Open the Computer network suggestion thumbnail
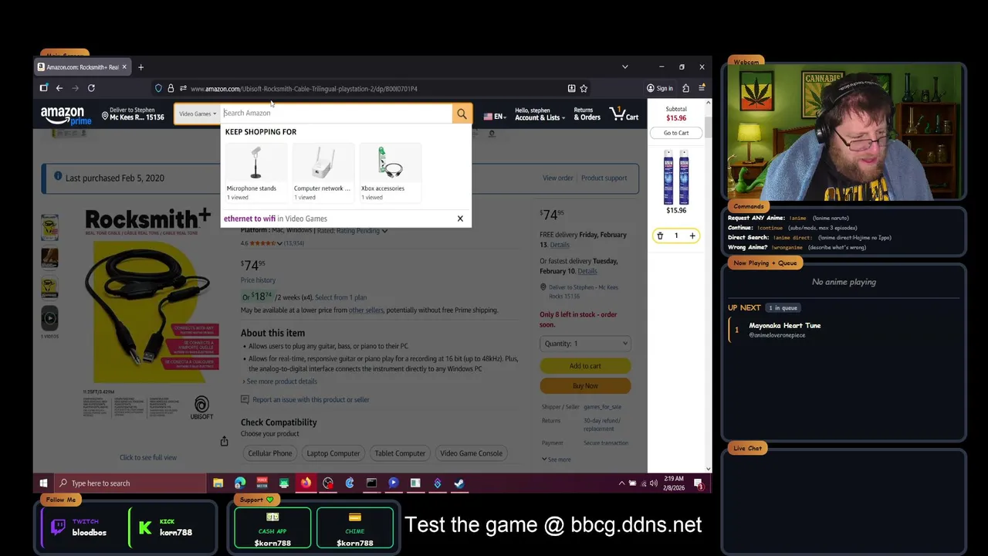Screen dimensions: 988x556 (323, 163)
